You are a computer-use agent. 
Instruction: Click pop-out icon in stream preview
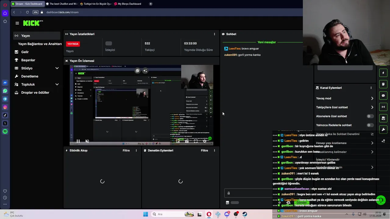coord(137,71)
